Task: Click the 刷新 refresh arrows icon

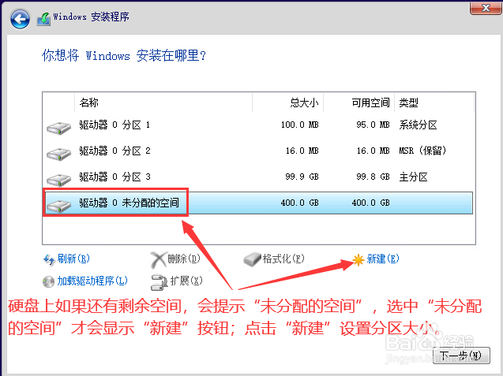Action: point(49,259)
